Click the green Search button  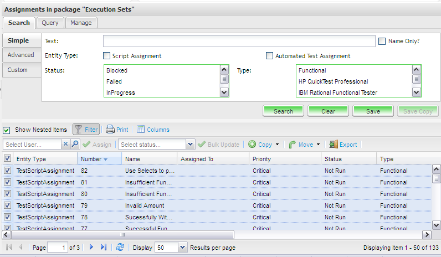click(x=283, y=111)
